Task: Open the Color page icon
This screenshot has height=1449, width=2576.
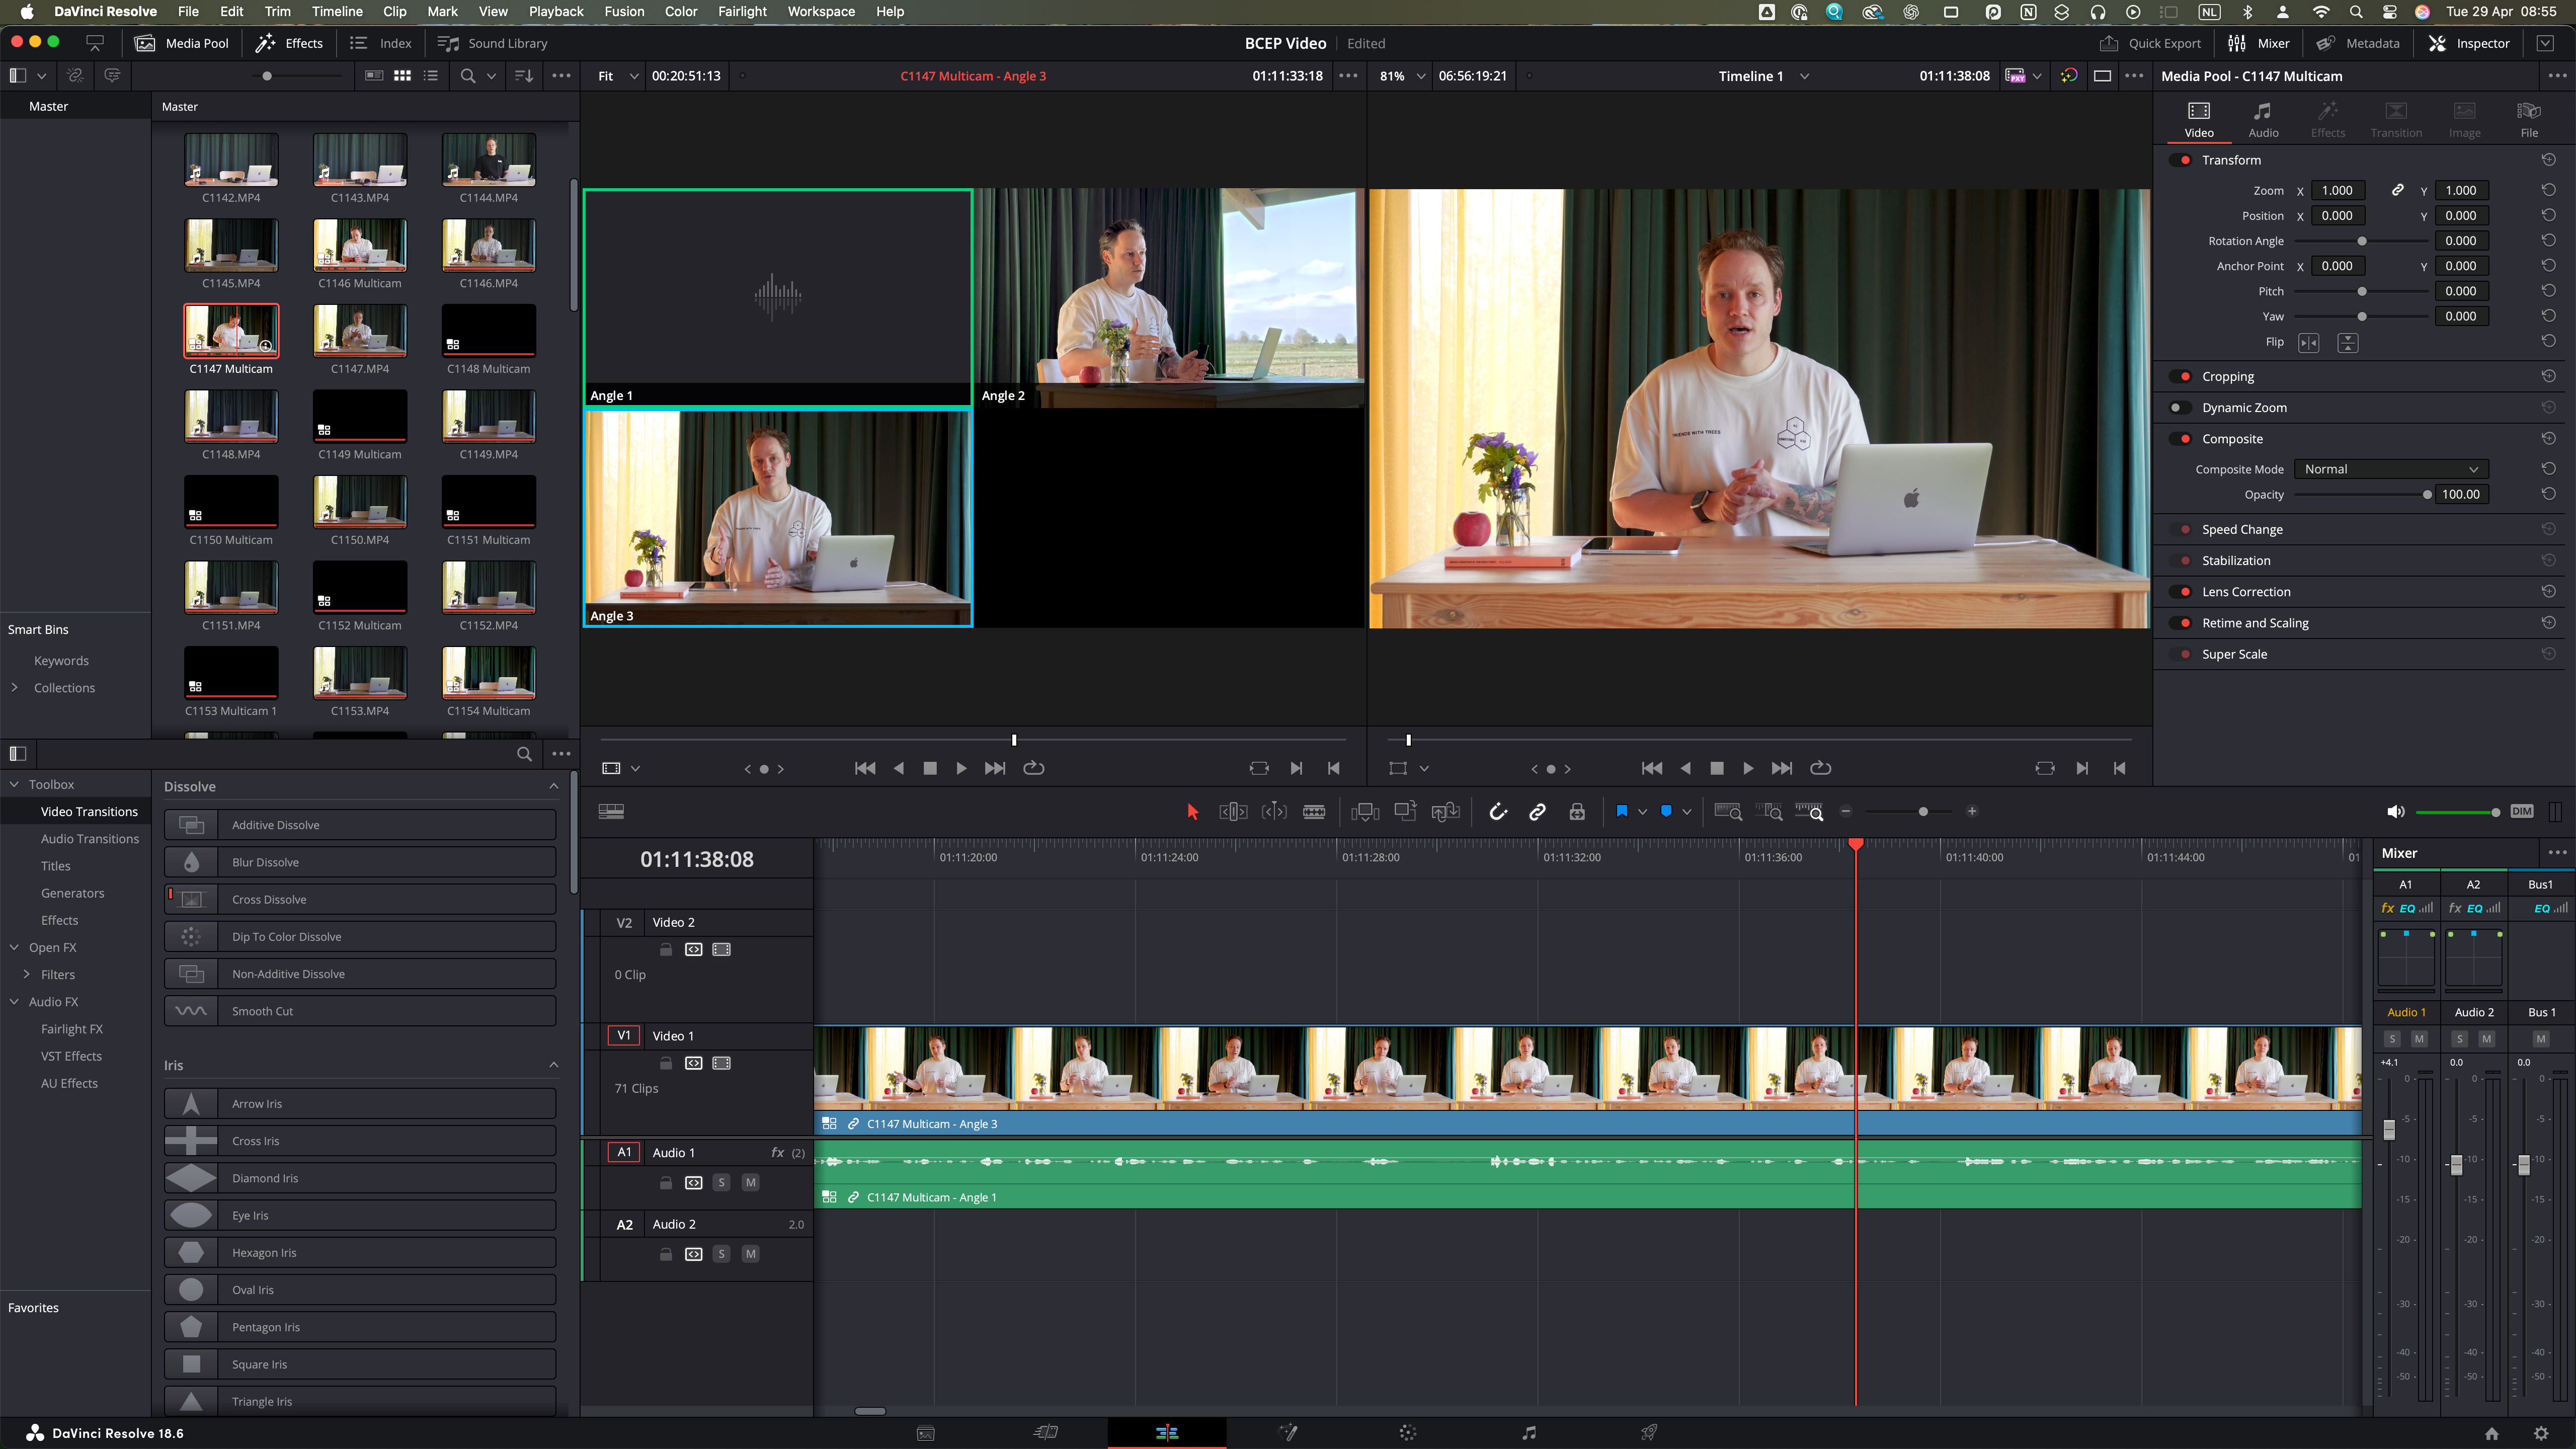Action: [x=1408, y=1433]
